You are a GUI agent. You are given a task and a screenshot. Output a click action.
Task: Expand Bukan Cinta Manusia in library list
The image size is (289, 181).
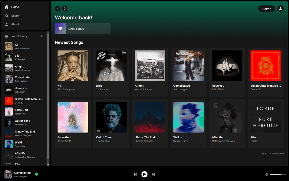pyautogui.click(x=25, y=101)
